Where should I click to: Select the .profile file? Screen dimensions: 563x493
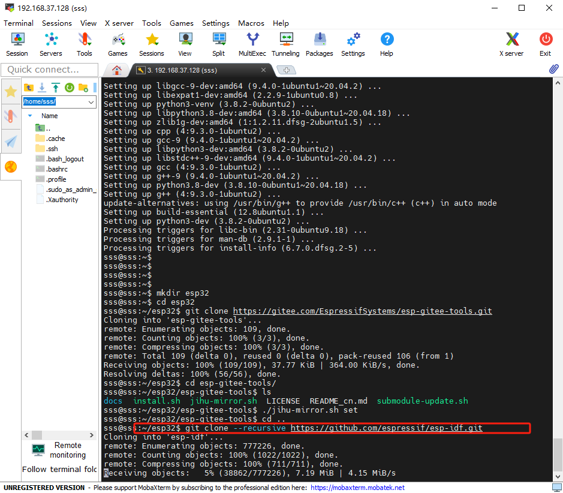[x=51, y=179]
